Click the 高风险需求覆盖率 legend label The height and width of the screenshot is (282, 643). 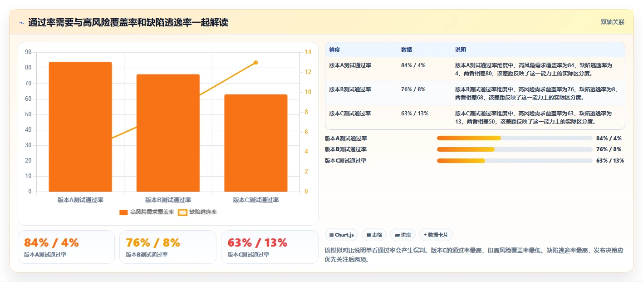click(x=152, y=212)
